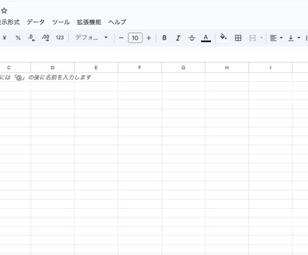Open the ツール menu
The height and width of the screenshot is (255, 308).
(x=61, y=22)
